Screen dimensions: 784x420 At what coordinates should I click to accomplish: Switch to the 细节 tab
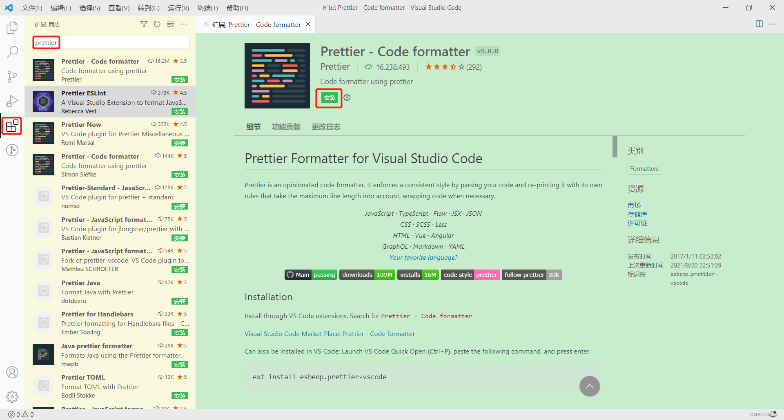253,127
